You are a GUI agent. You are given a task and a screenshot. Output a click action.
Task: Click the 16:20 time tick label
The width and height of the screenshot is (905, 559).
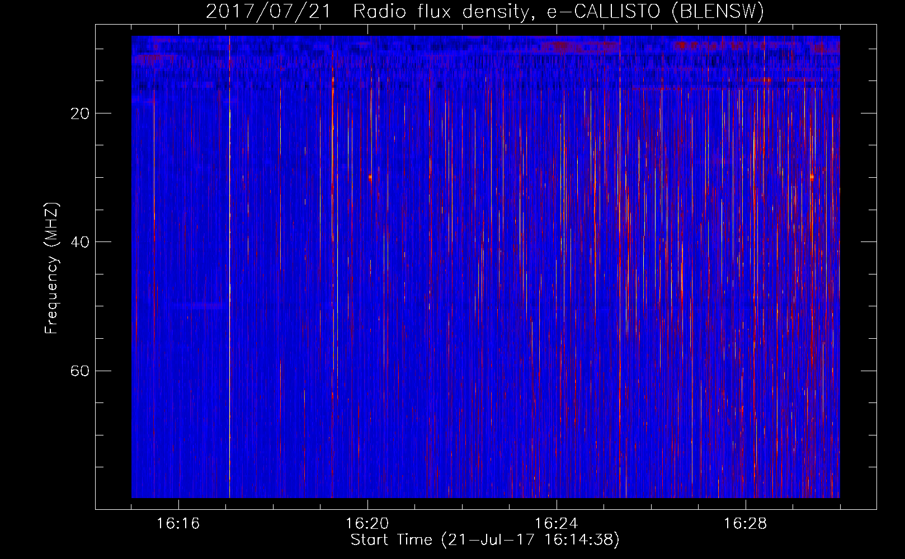pyautogui.click(x=367, y=524)
